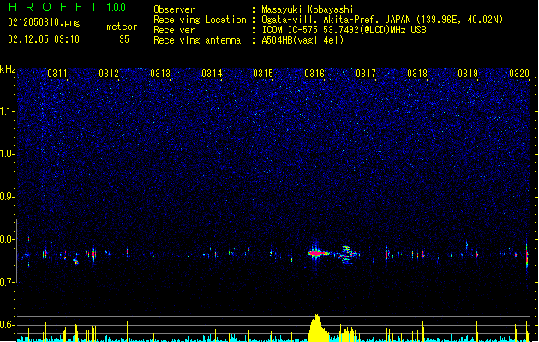Click the Receiving antenna field label

[197, 40]
